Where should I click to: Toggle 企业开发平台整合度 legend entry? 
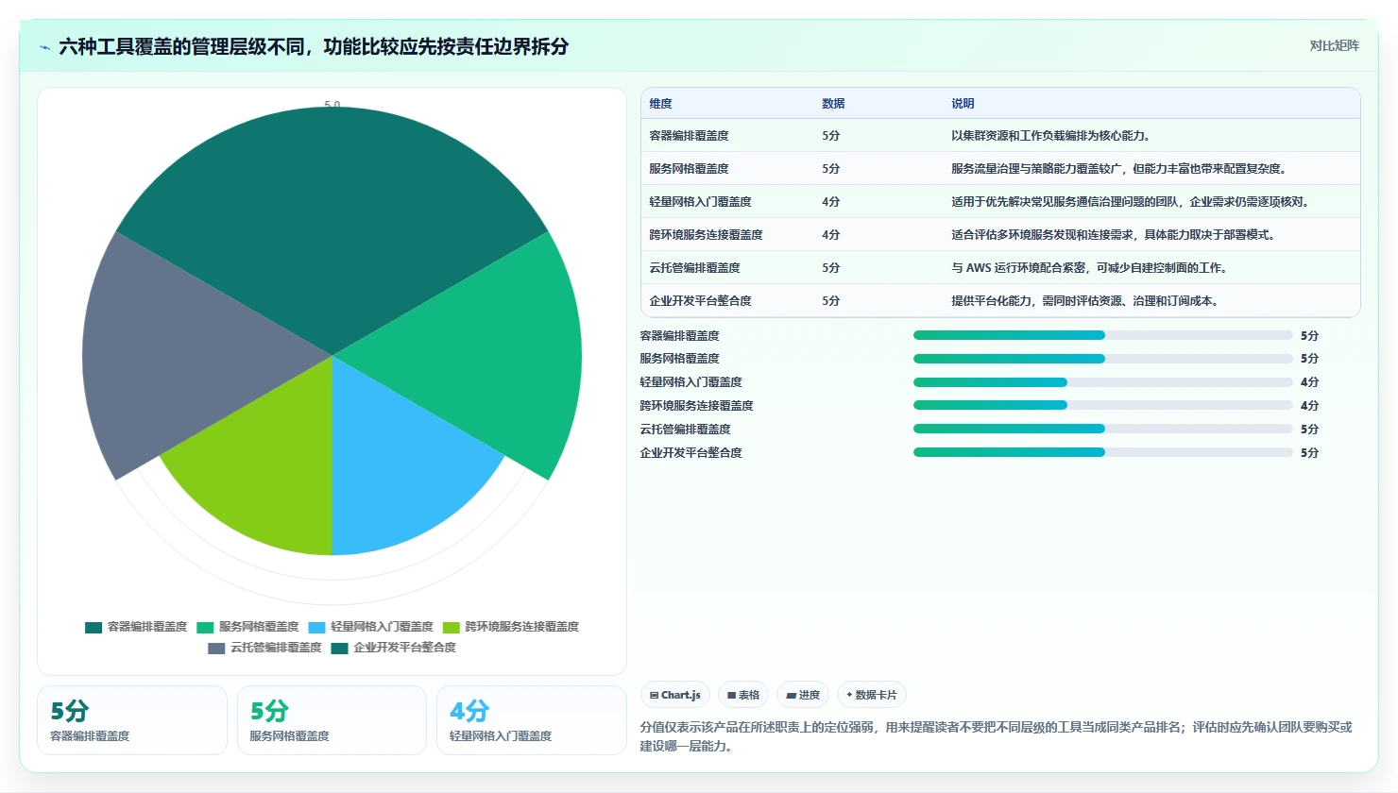click(393, 648)
